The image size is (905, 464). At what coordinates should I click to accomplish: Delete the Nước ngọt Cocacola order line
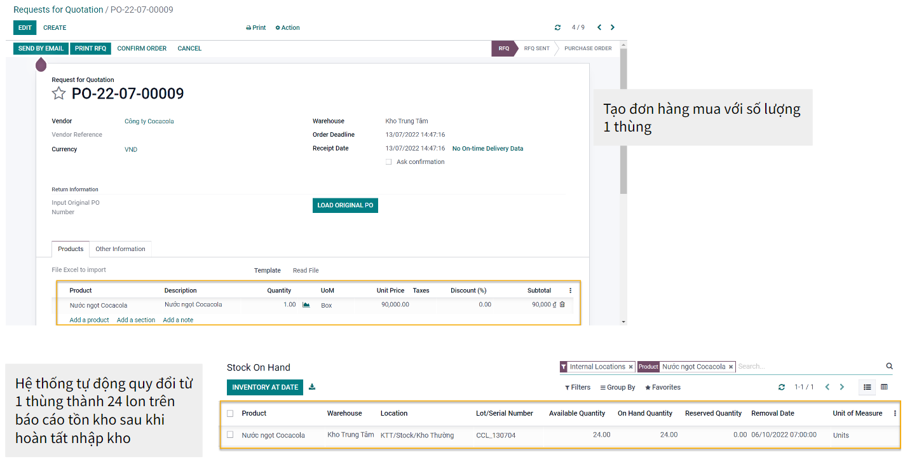(x=562, y=304)
